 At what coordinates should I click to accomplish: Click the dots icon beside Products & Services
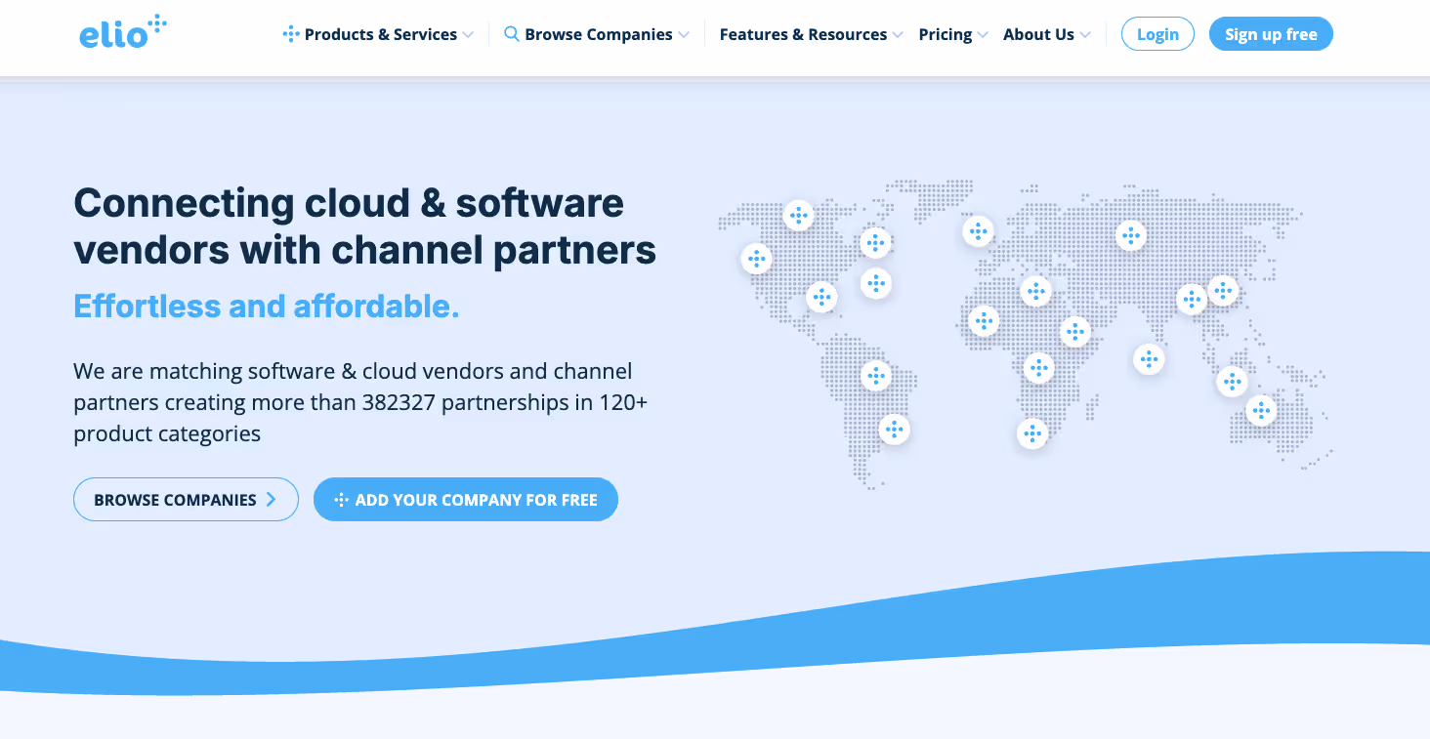[x=290, y=34]
